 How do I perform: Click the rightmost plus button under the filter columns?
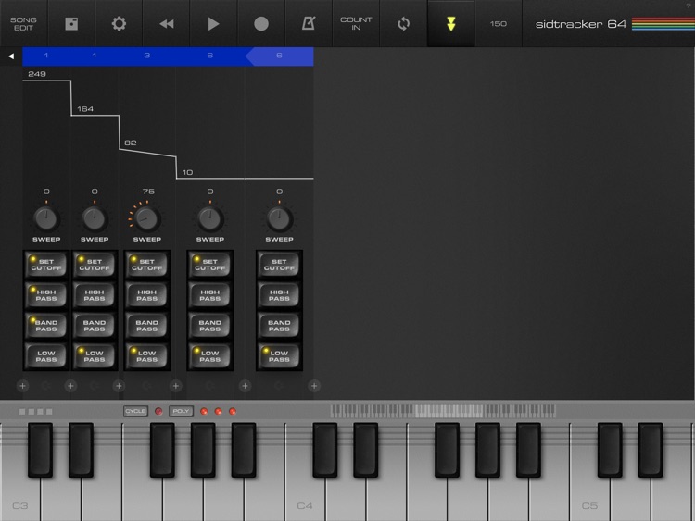314,386
